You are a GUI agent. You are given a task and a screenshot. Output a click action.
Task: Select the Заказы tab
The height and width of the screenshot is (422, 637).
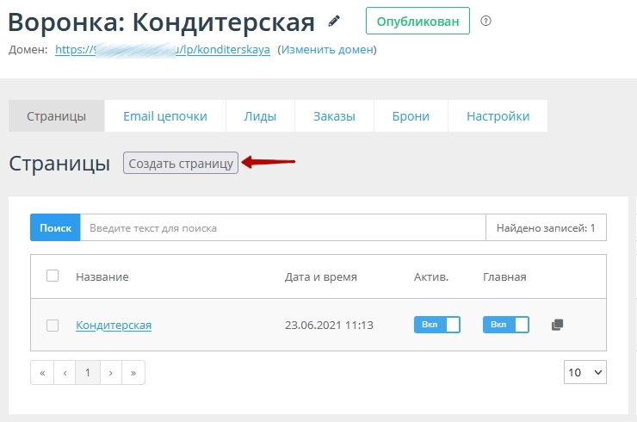tap(334, 116)
